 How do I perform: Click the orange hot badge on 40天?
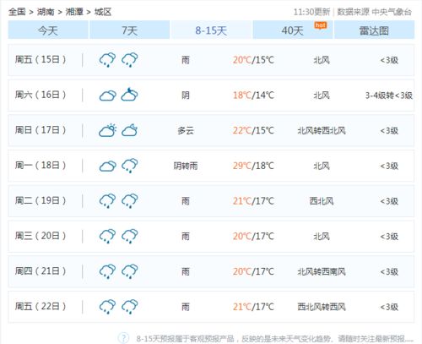pyautogui.click(x=321, y=25)
